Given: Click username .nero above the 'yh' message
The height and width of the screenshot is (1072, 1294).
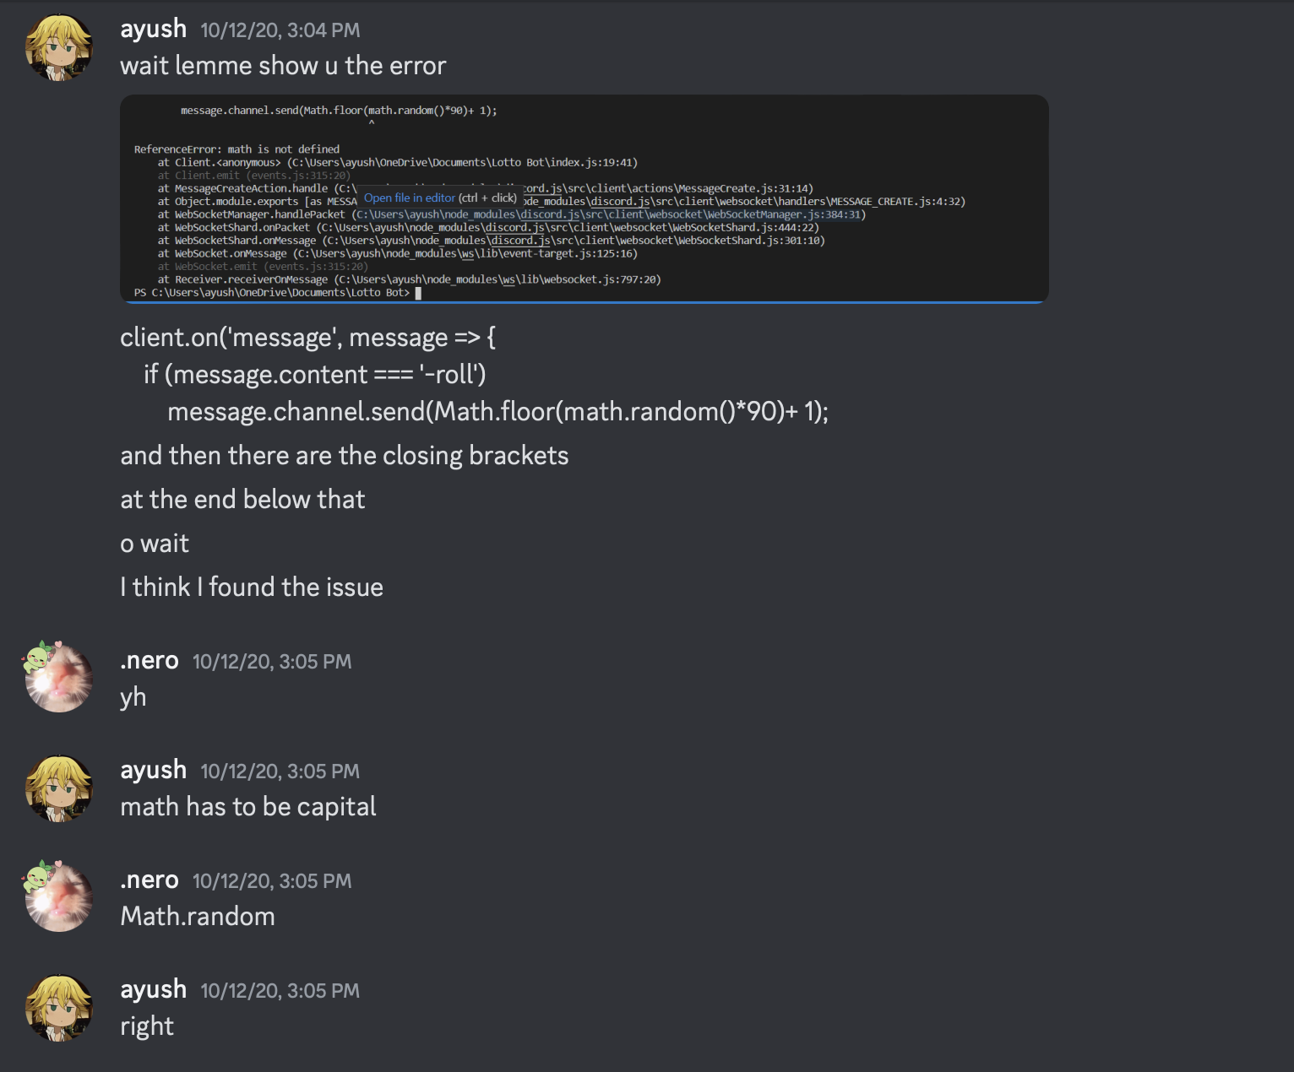Looking at the screenshot, I should pyautogui.click(x=150, y=661).
